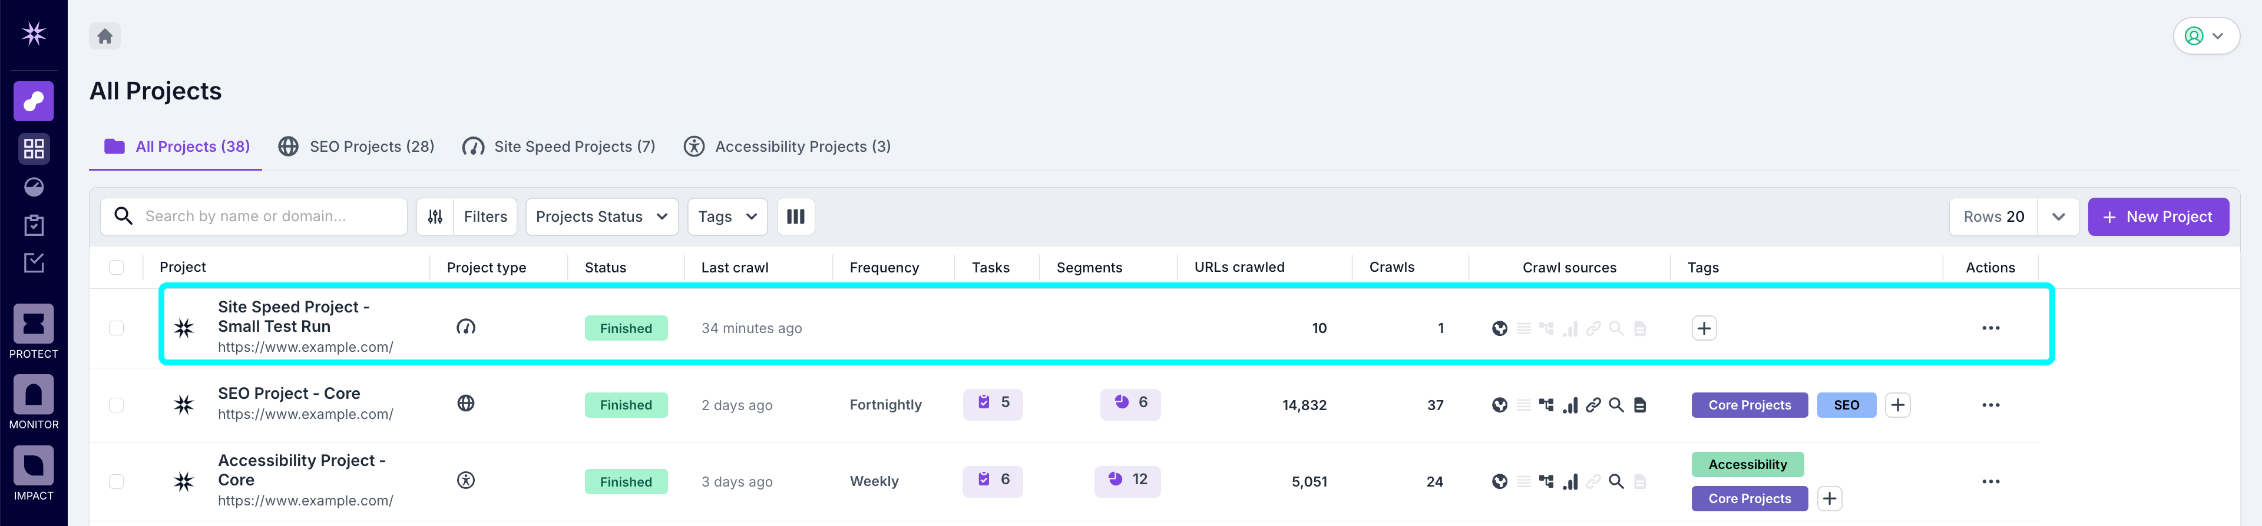The width and height of the screenshot is (2262, 526).
Task: Open the pie chart icon in sidebar
Action: 34,187
